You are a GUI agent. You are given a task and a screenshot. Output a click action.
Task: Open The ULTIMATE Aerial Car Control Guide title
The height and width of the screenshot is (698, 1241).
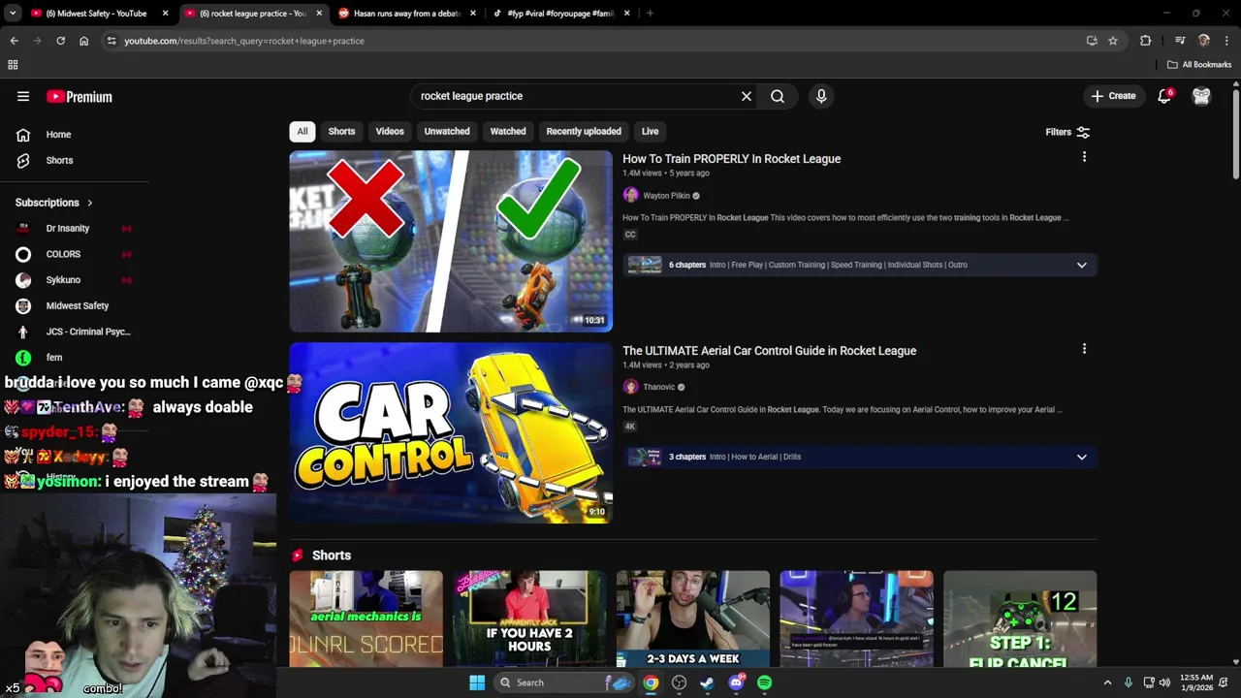[x=769, y=351]
